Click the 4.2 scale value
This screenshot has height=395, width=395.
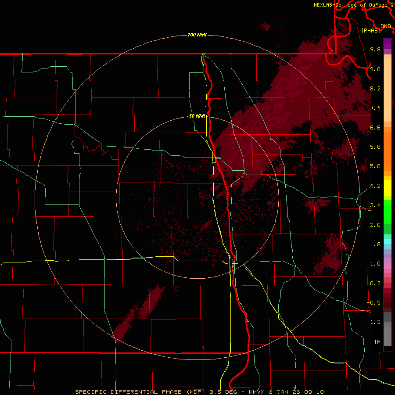(375, 186)
